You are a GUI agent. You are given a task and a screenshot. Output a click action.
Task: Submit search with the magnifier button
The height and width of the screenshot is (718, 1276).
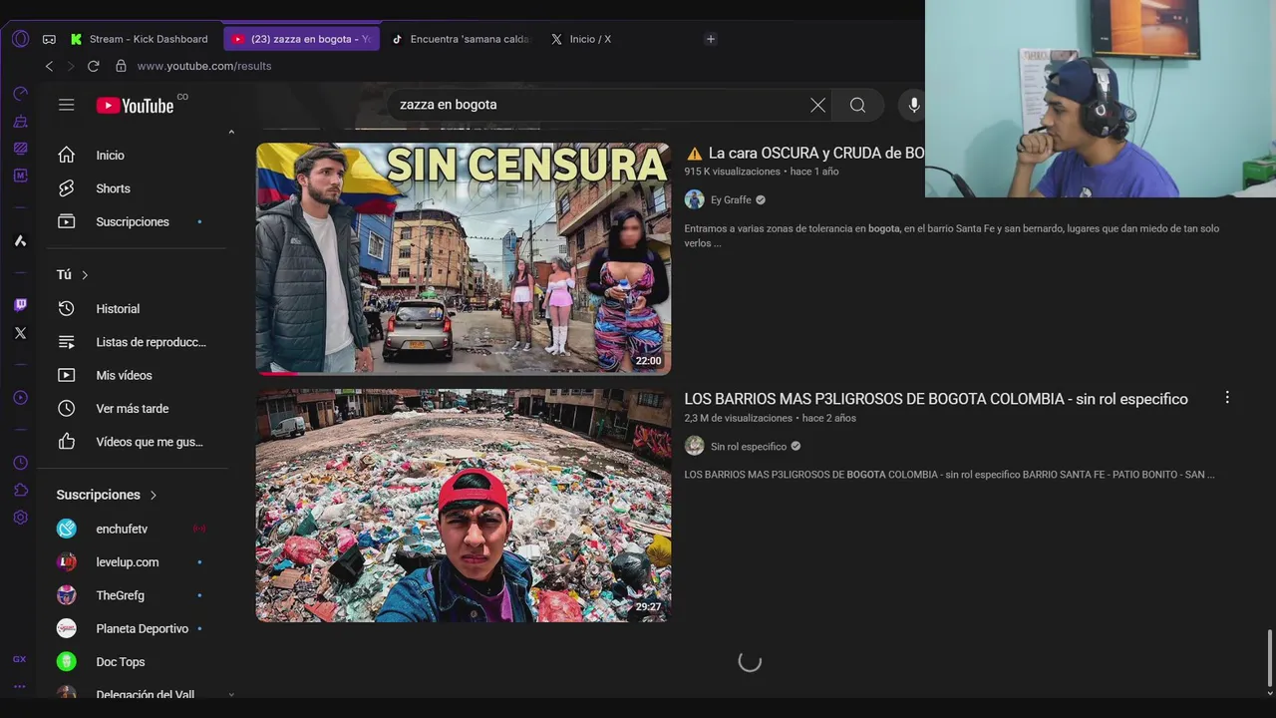coord(857,105)
